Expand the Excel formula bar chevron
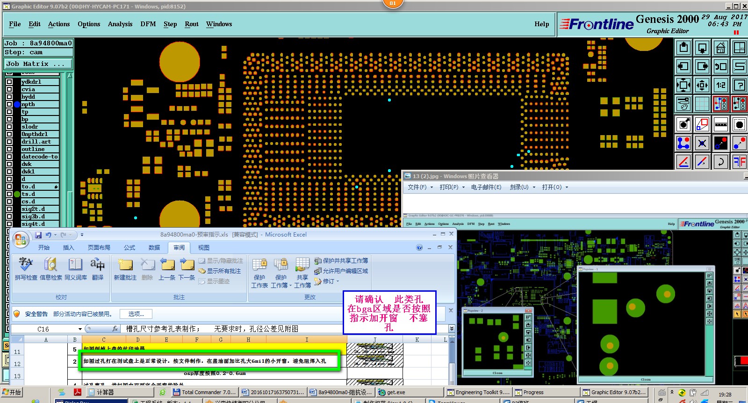 (452, 329)
